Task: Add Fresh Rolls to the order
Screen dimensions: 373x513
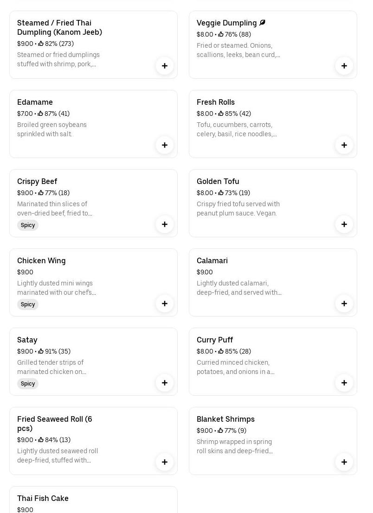Action: pos(344,145)
